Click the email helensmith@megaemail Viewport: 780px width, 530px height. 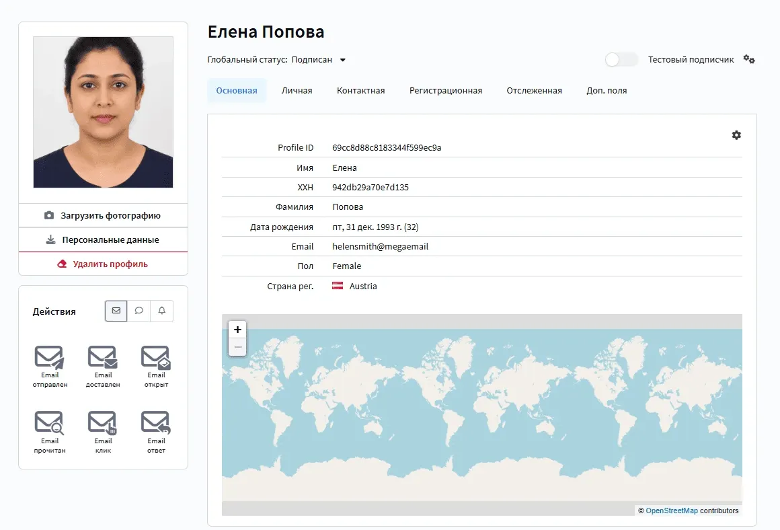click(x=380, y=246)
